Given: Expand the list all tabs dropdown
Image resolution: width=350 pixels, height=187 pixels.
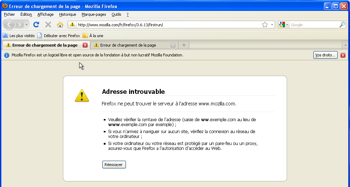Looking at the screenshot, I should (345, 45).
